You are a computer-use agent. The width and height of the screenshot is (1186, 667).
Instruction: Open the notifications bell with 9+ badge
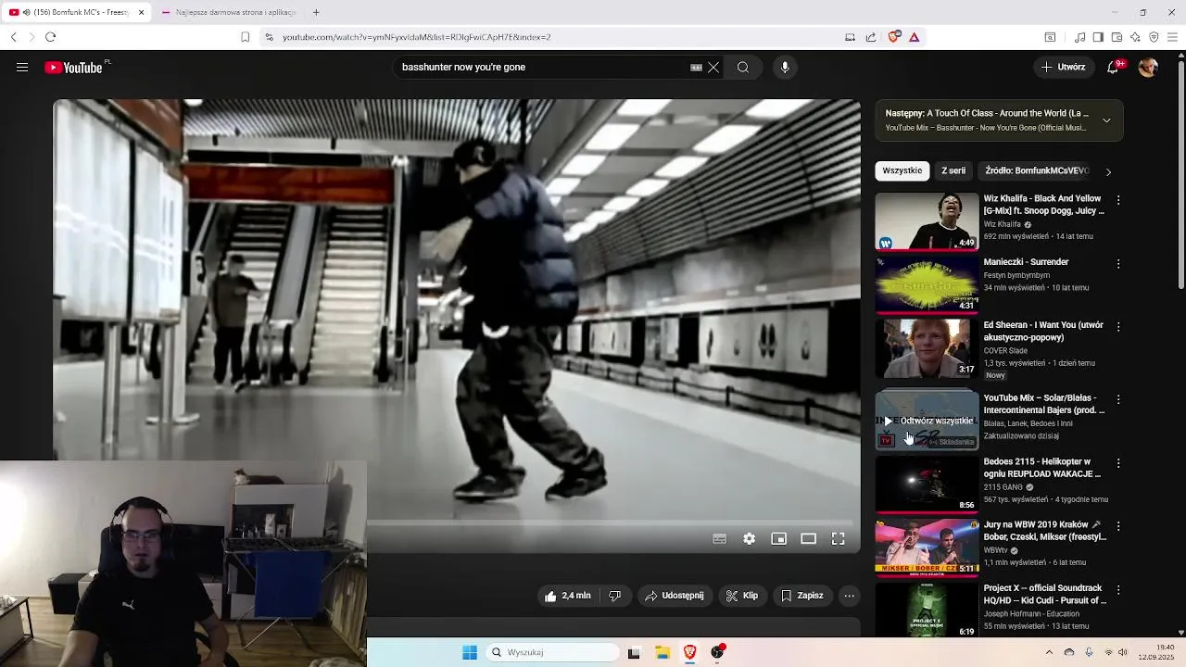[1114, 68]
